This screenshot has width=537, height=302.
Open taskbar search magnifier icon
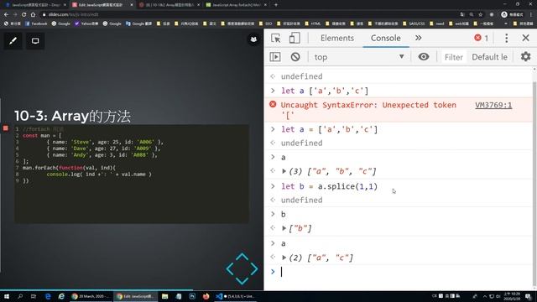(x=20, y=296)
